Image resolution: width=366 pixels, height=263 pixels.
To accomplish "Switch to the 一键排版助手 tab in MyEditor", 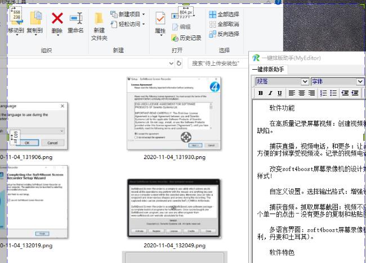I will coord(269,70).
